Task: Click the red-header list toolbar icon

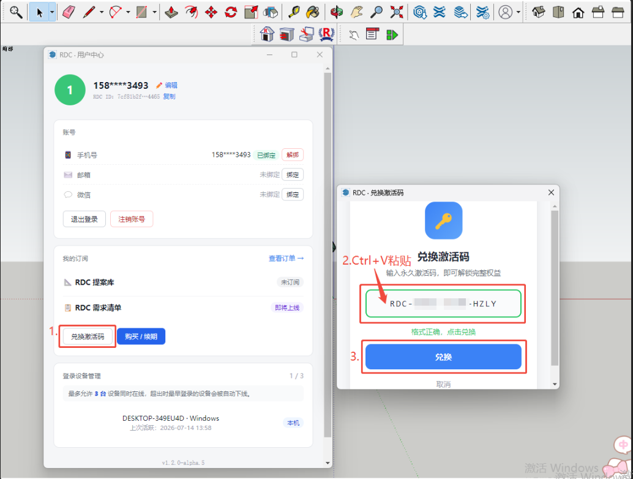Action: 372,34
